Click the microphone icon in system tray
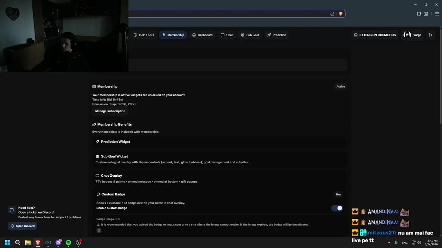442x248 pixels. tap(396, 242)
